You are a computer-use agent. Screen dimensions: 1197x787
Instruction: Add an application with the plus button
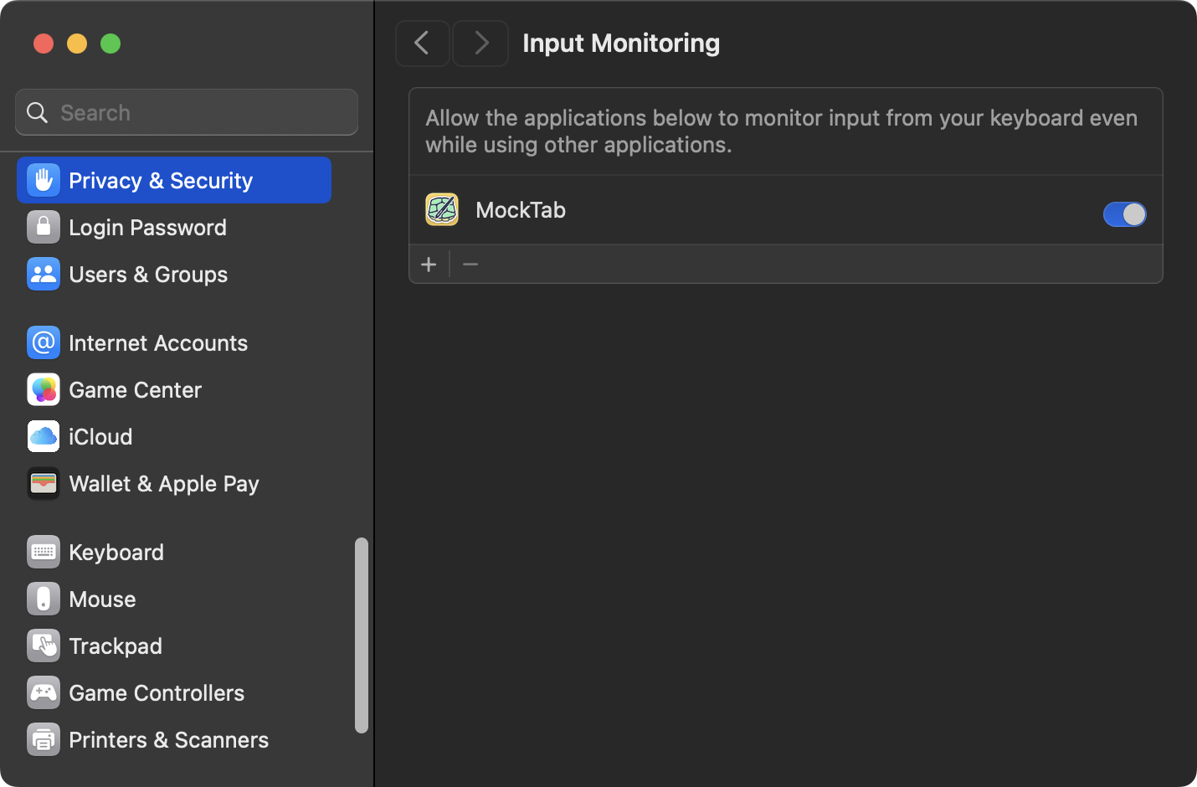coord(429,265)
